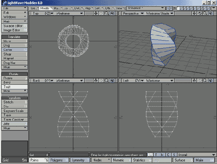The height and width of the screenshot is (164, 217).
Task: Open the Wireframe Shade display dropdown
Action: pyautogui.click(x=160, y=13)
